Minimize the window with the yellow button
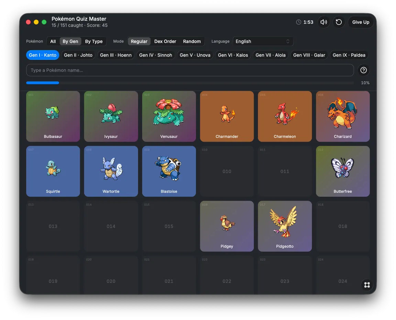 click(x=36, y=22)
